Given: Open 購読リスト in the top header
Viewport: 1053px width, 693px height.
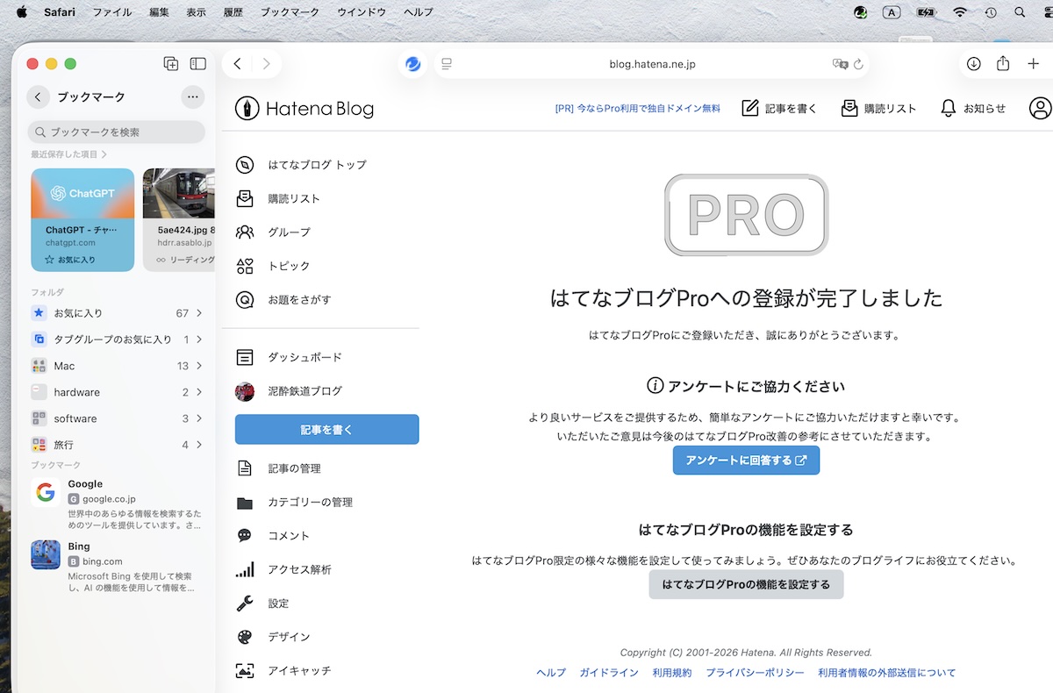Looking at the screenshot, I should coord(878,109).
